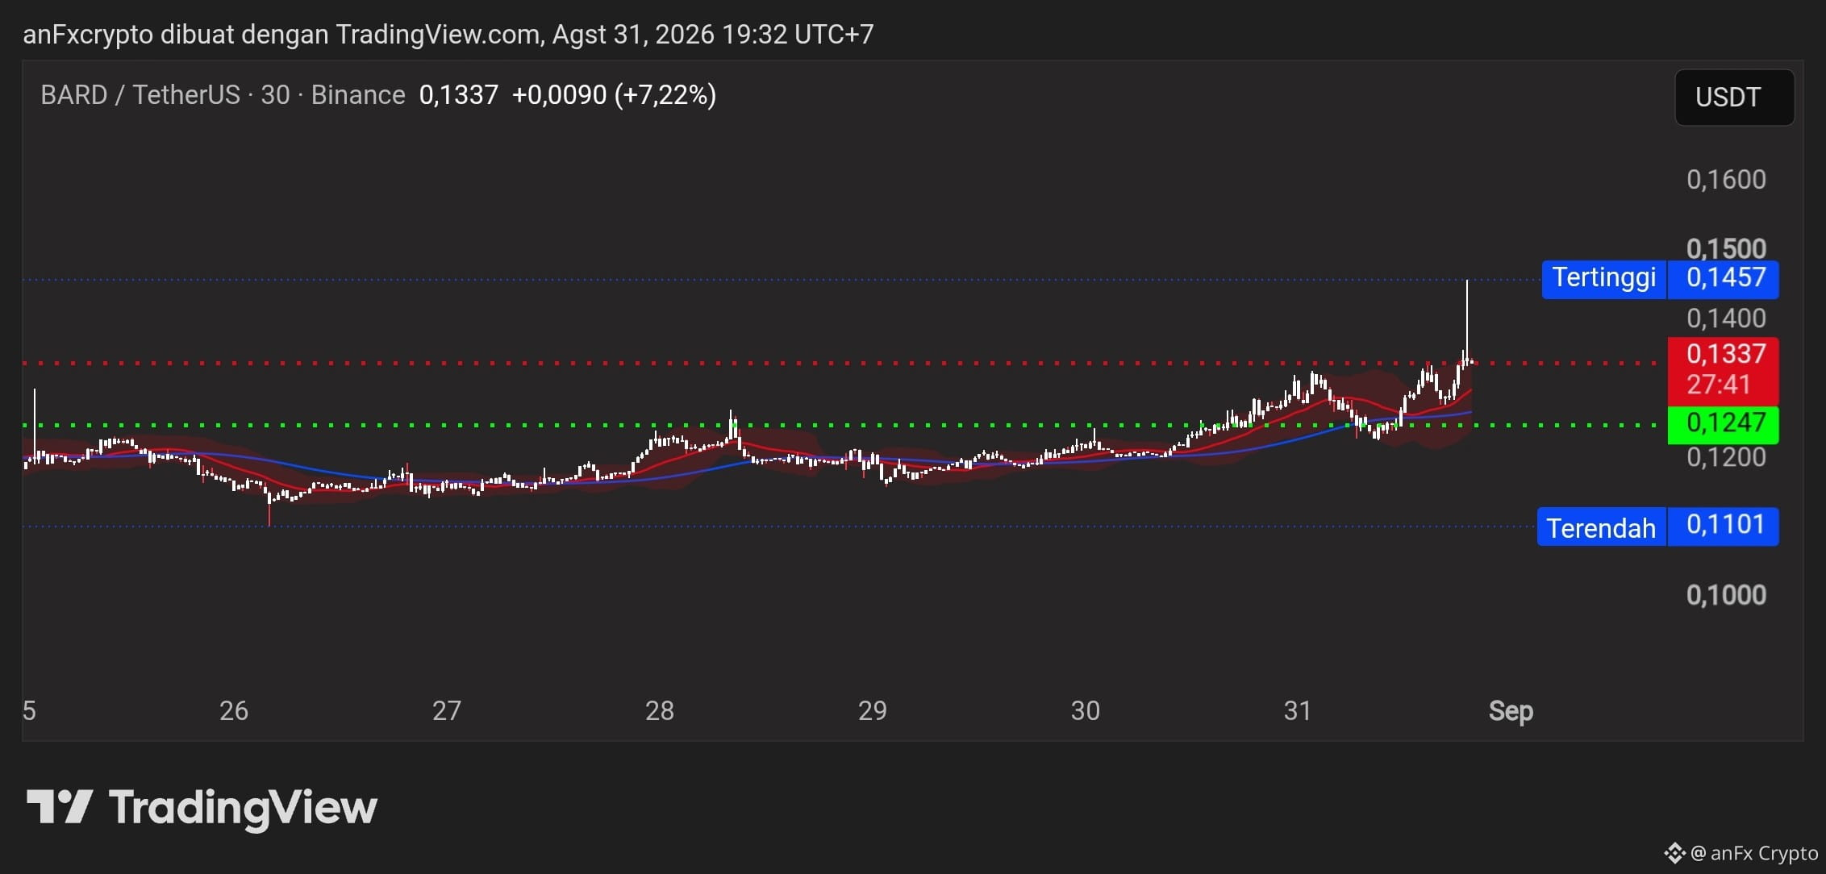This screenshot has width=1826, height=874.
Task: Select the blue Terendah label
Action: (1602, 527)
